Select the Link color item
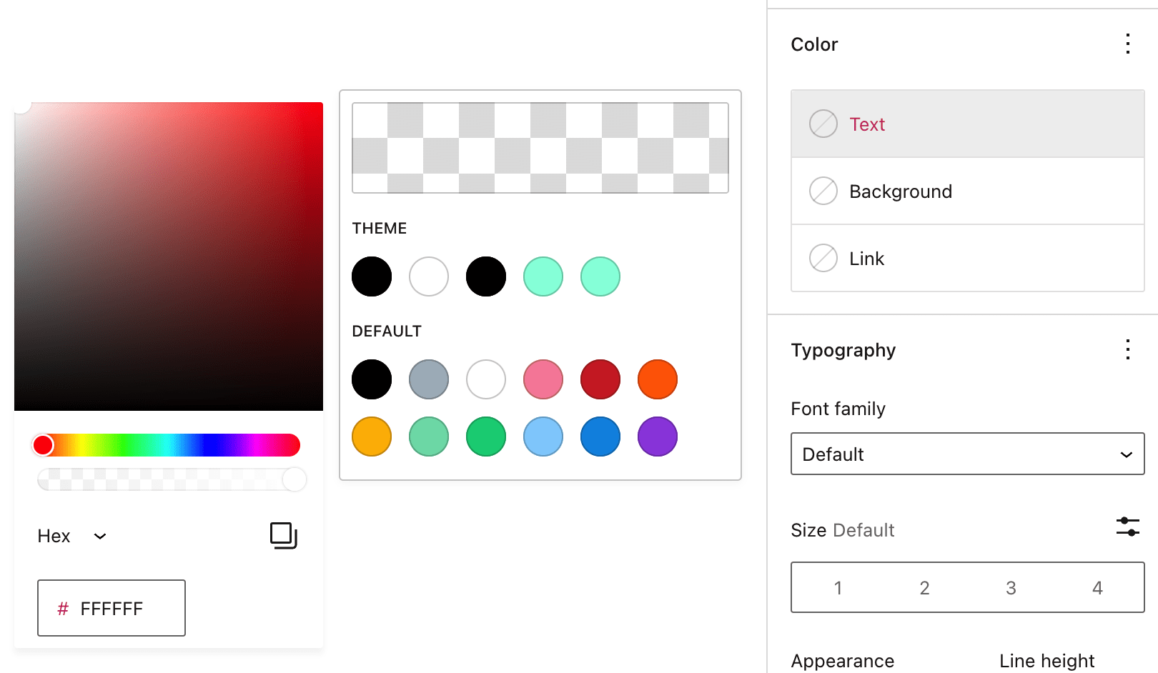Image resolution: width=1158 pixels, height=673 pixels. [967, 259]
